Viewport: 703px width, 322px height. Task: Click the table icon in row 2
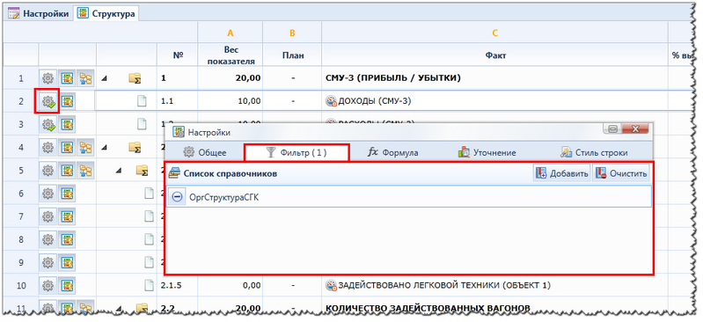coord(67,101)
